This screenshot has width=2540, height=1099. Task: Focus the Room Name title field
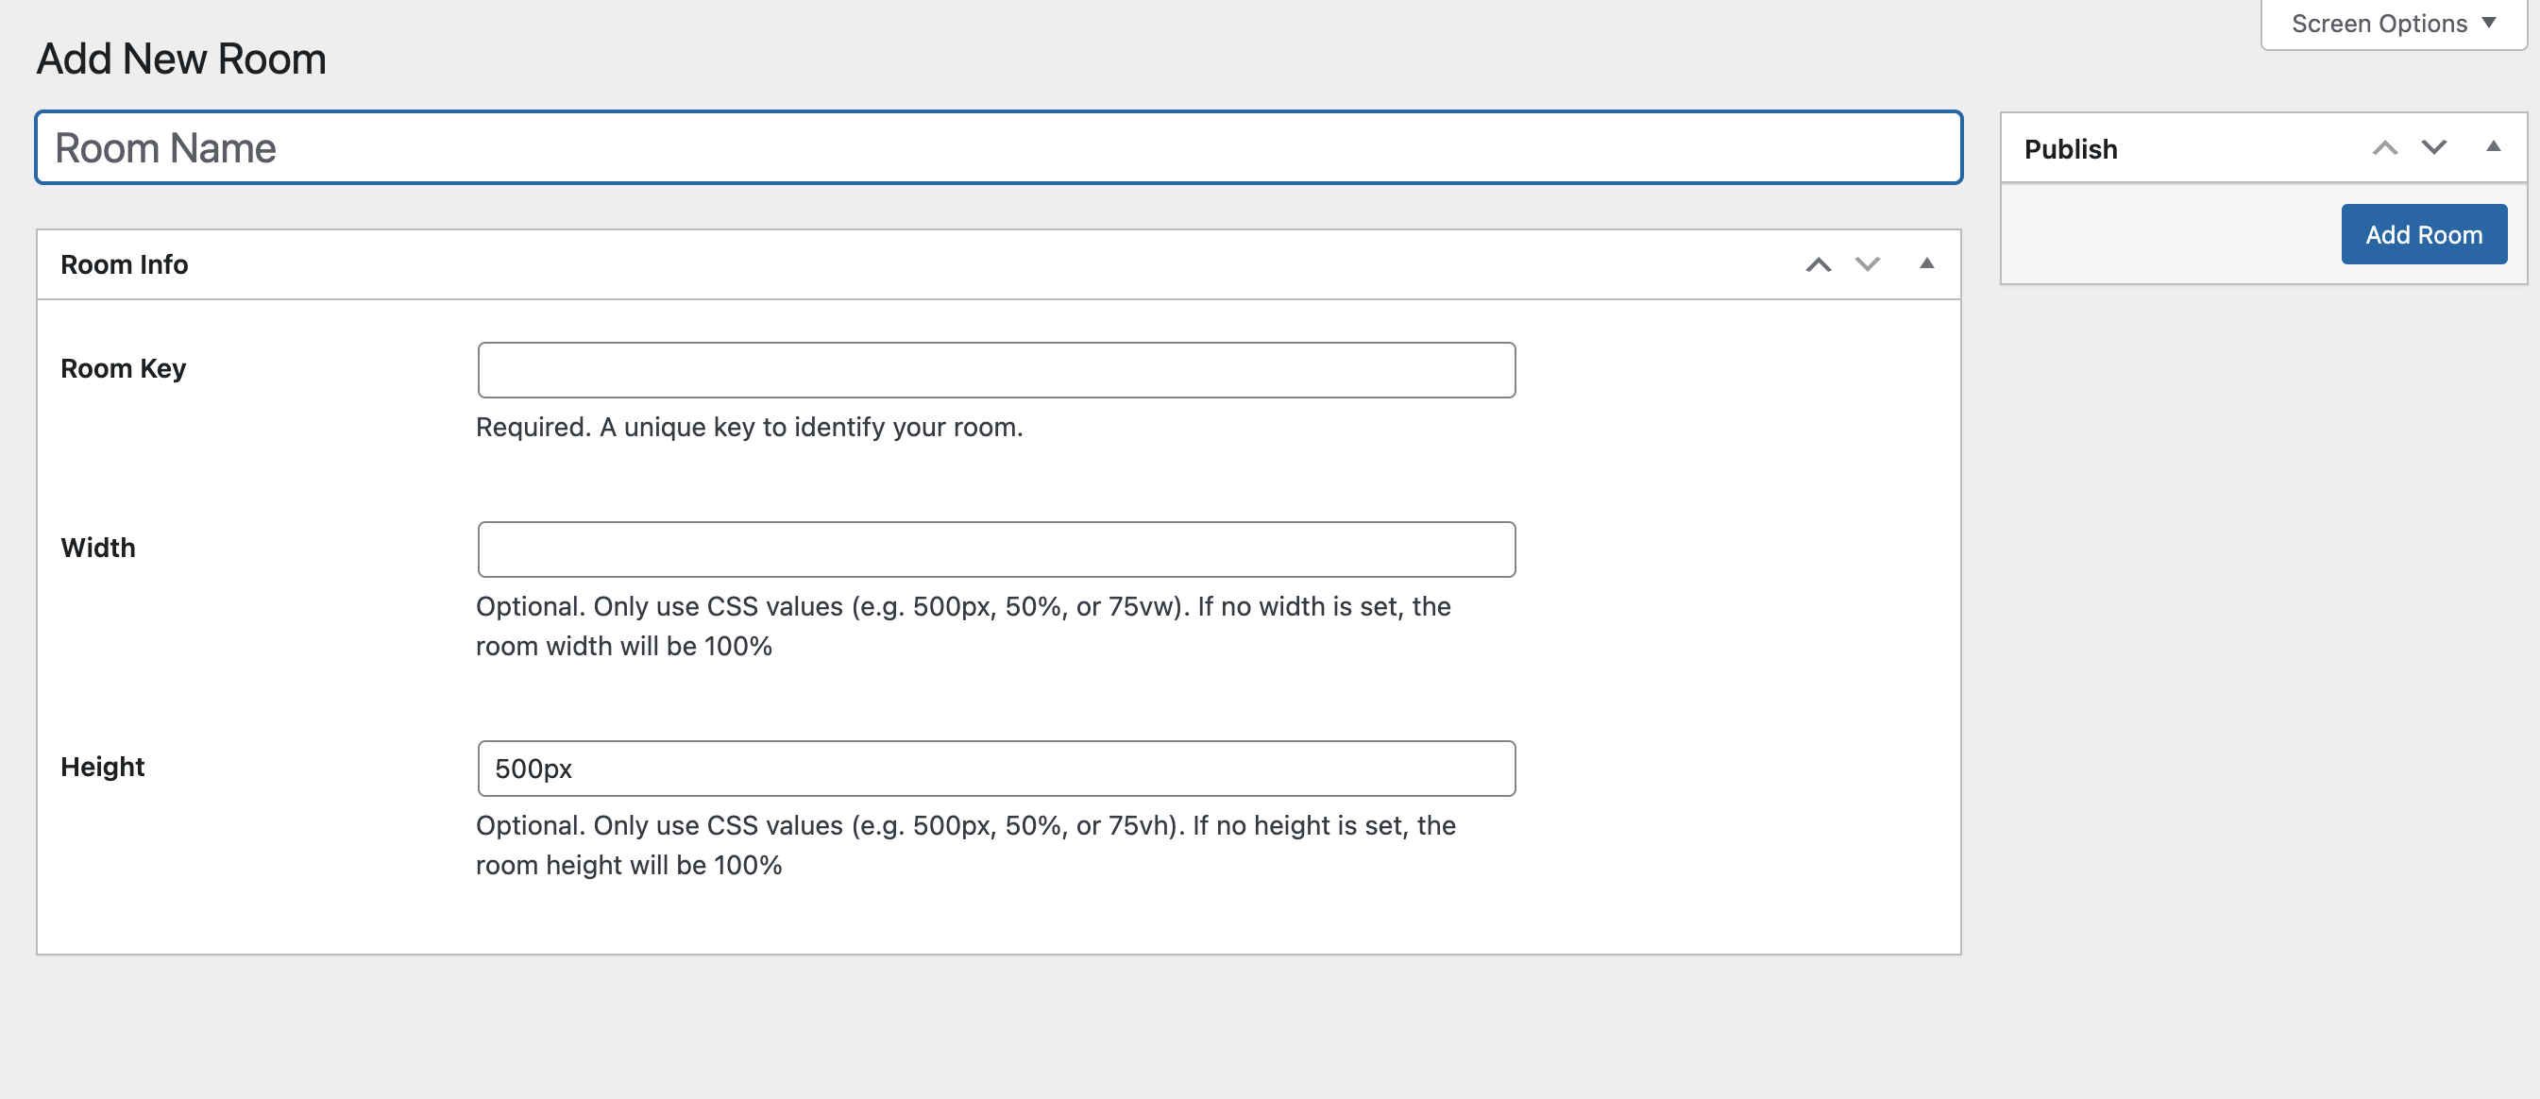998,148
